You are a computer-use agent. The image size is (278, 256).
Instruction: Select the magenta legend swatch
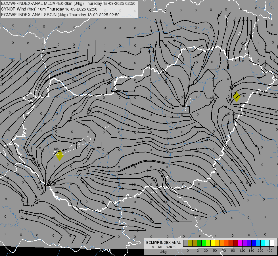pos(240,243)
